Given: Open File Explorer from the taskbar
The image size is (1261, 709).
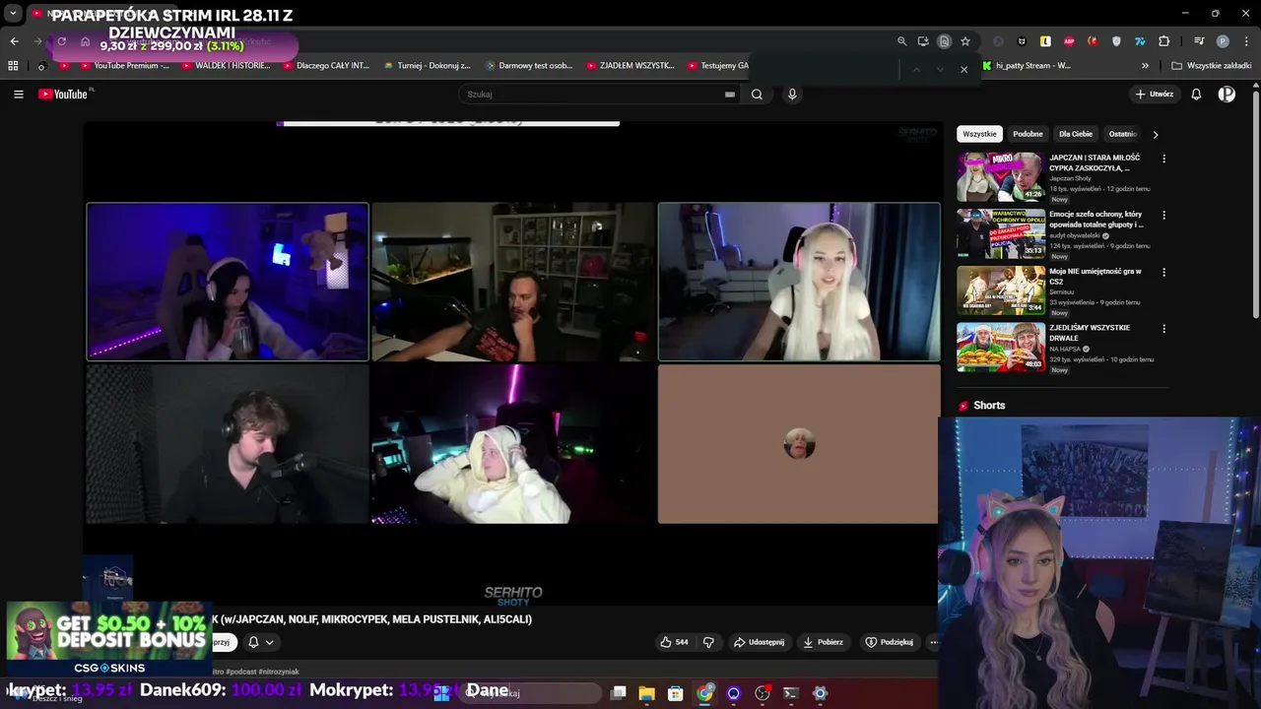Looking at the screenshot, I should click(x=646, y=693).
